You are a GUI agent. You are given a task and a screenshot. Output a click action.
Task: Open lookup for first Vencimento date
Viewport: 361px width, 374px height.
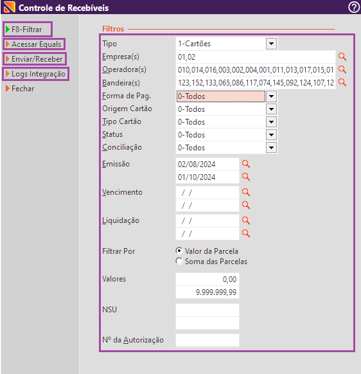246,192
